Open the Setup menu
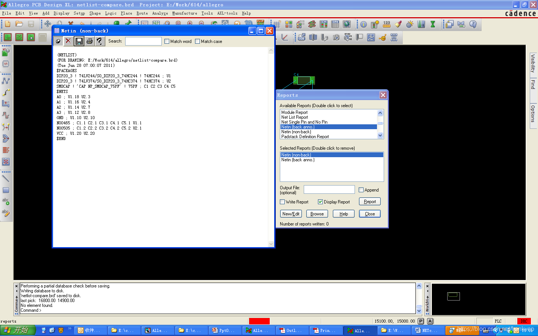This screenshot has width=538, height=336. pos(79,13)
